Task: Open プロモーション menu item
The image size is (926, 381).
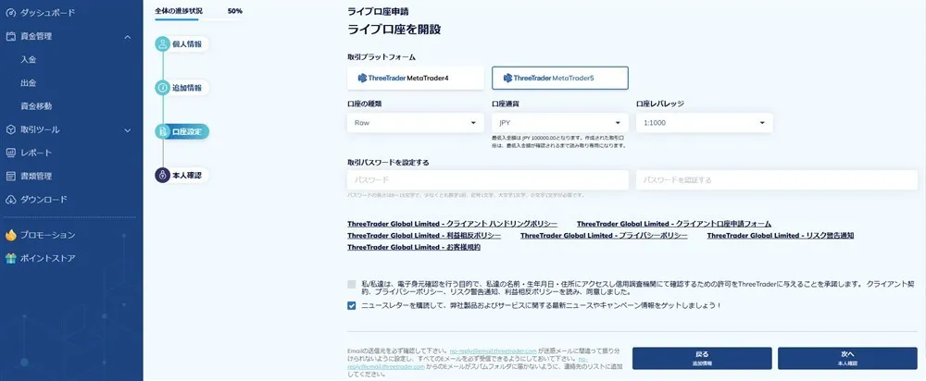Action: pyautogui.click(x=48, y=235)
